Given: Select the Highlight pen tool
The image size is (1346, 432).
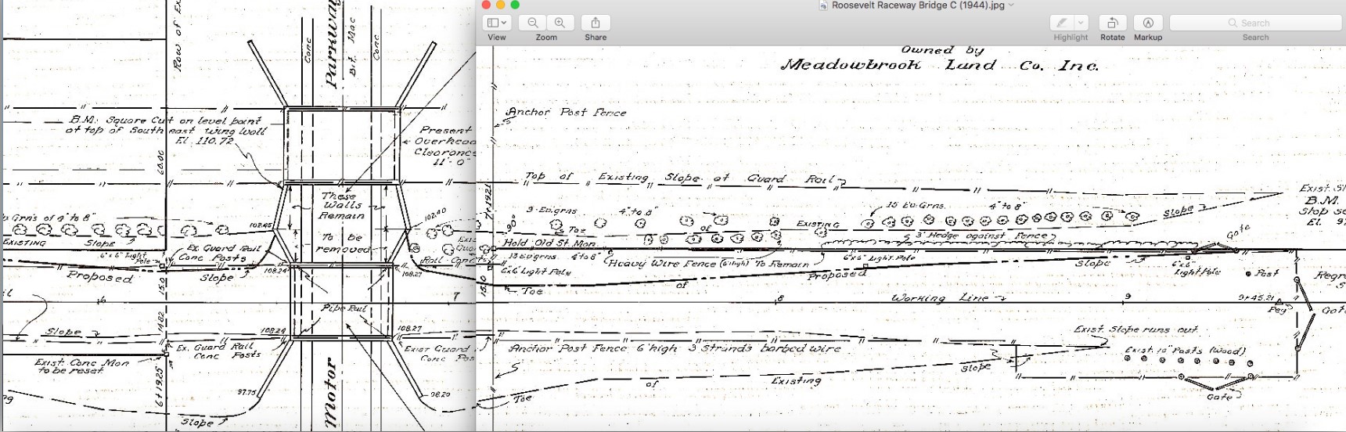Looking at the screenshot, I should click(x=1062, y=23).
